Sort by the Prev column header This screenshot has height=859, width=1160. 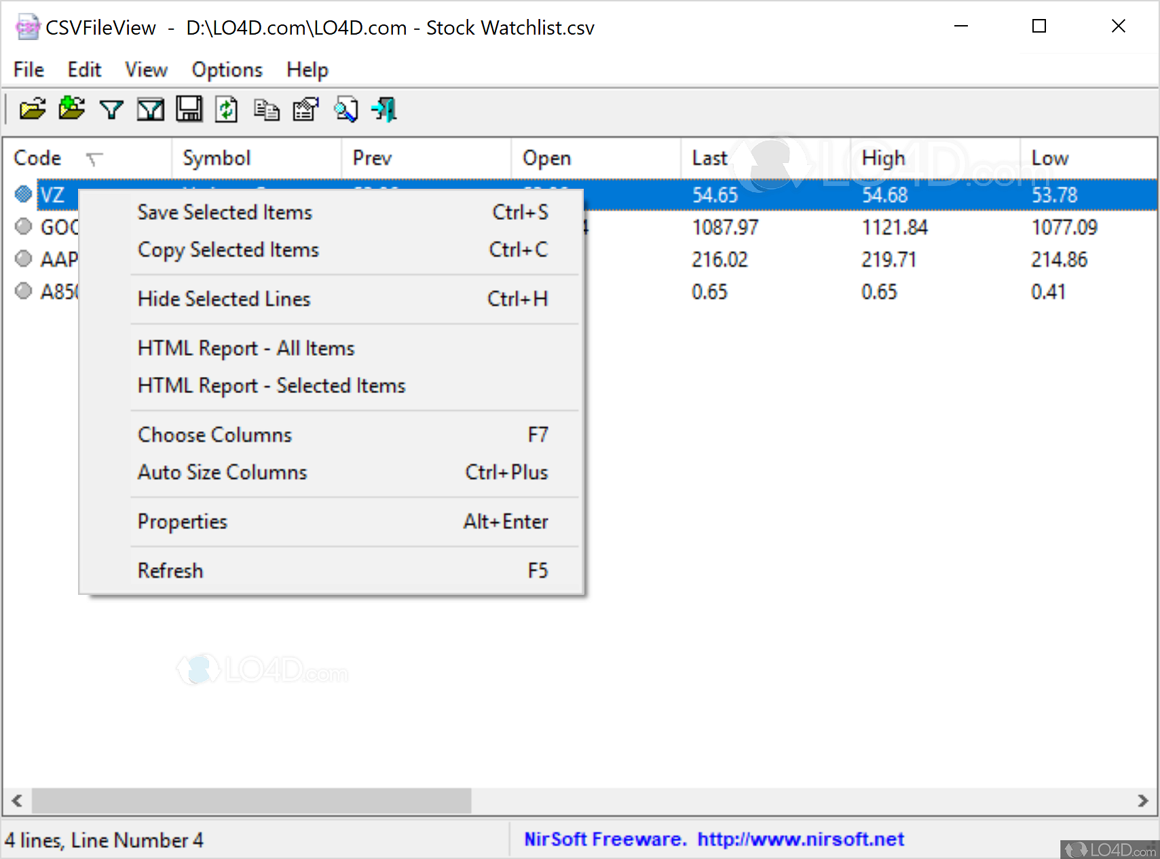click(x=426, y=158)
